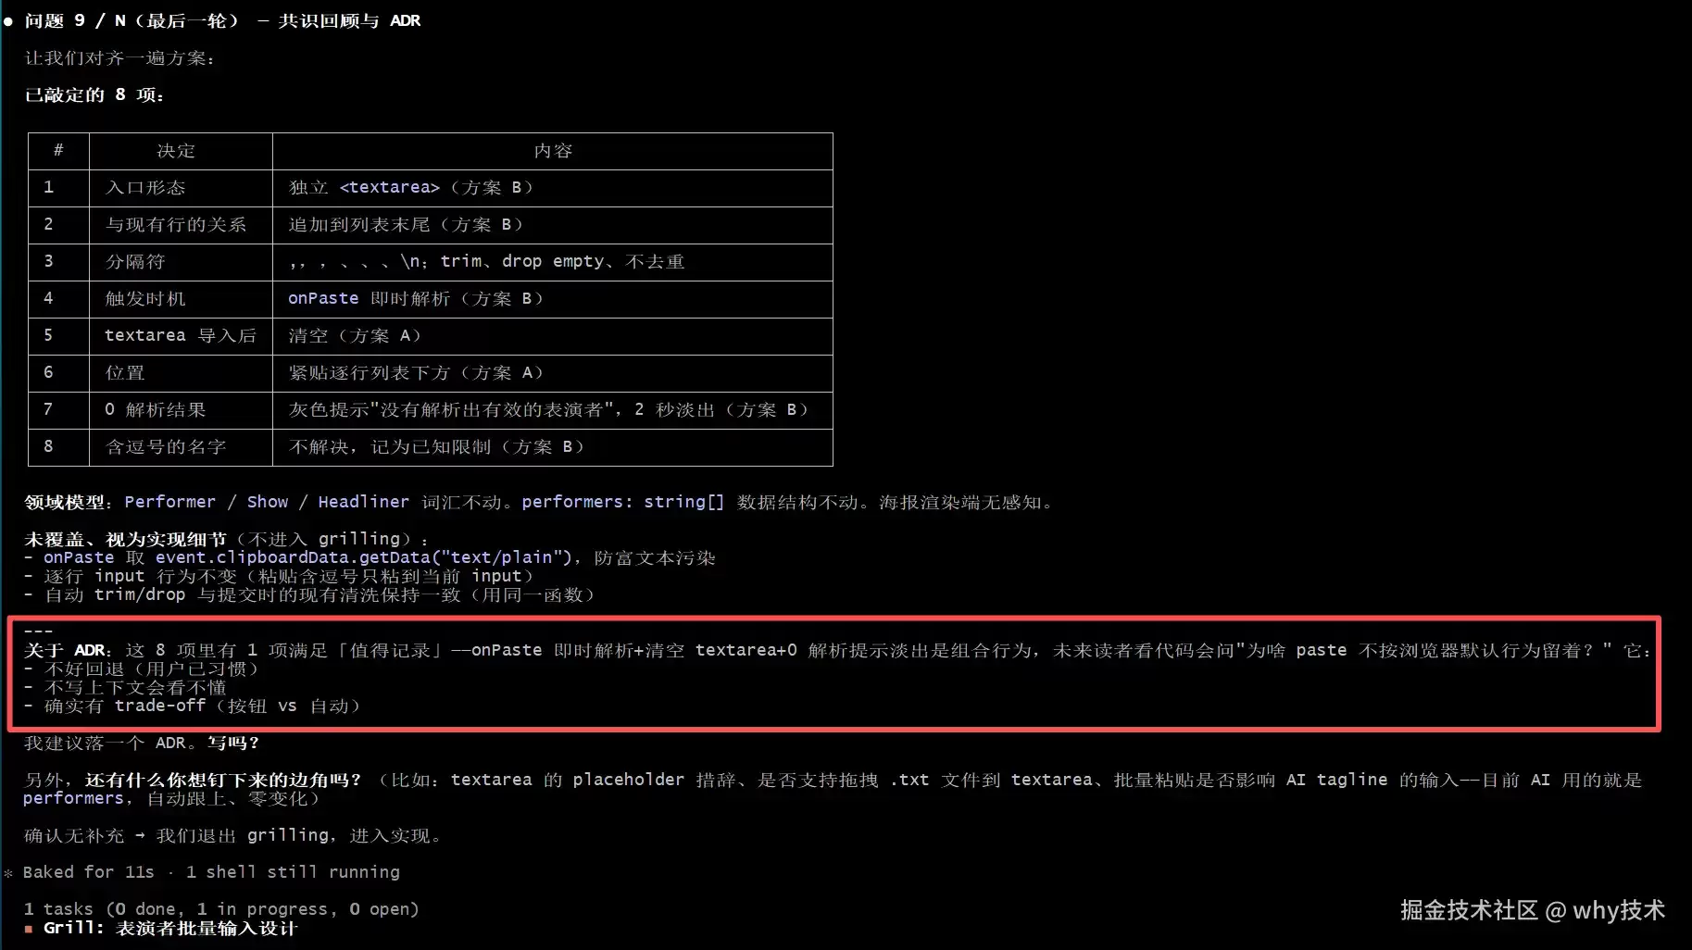
Task: Click the red square task marker before Grill
Action: [x=29, y=928]
